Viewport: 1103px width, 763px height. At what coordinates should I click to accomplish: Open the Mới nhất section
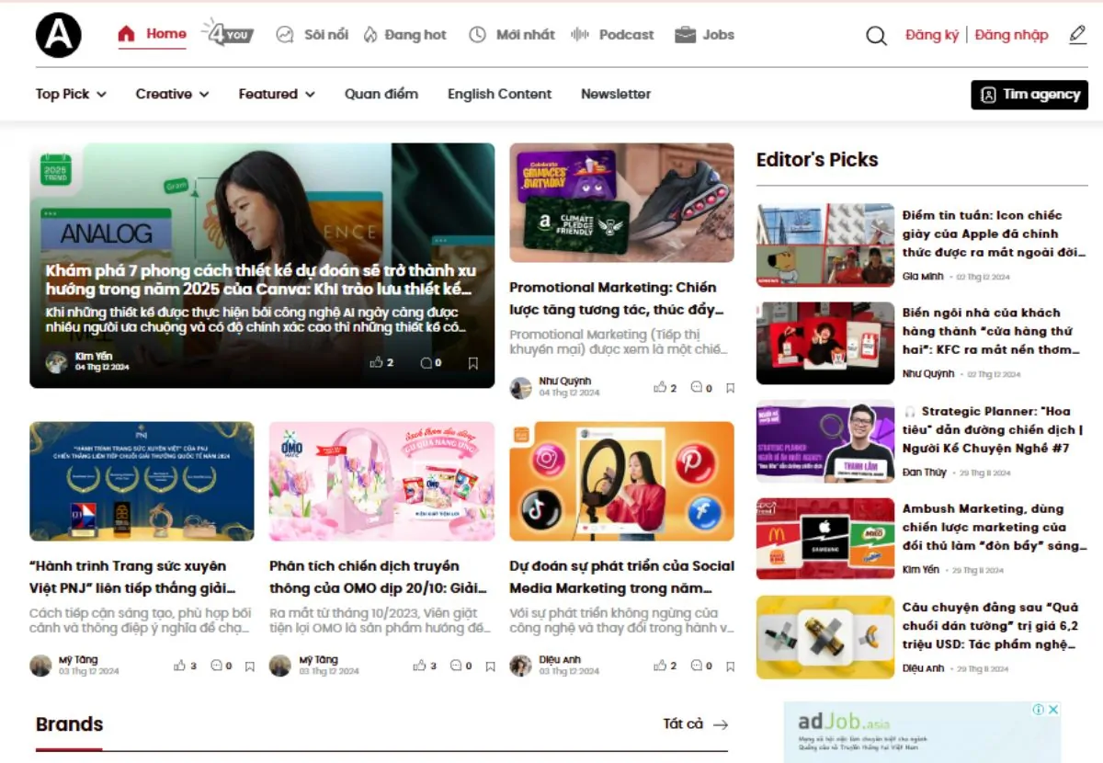pos(512,35)
